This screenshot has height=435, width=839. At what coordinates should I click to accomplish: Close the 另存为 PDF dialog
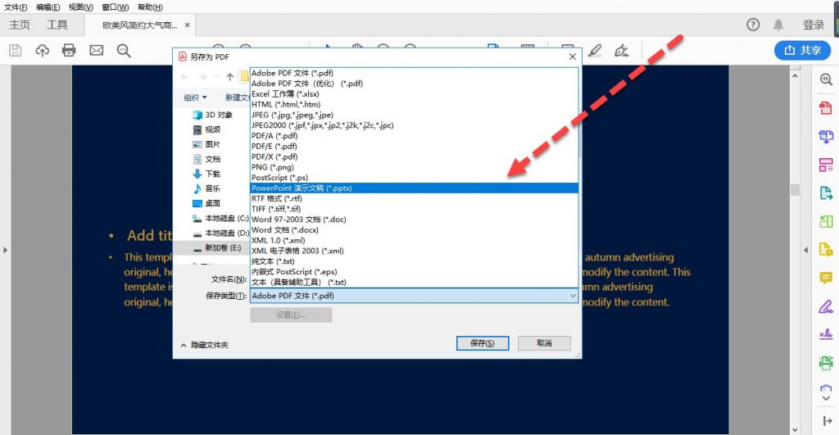coord(572,57)
